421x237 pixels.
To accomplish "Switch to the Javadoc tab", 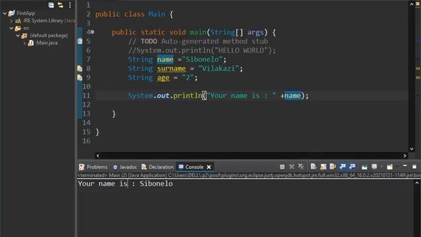I will pyautogui.click(x=125, y=167).
